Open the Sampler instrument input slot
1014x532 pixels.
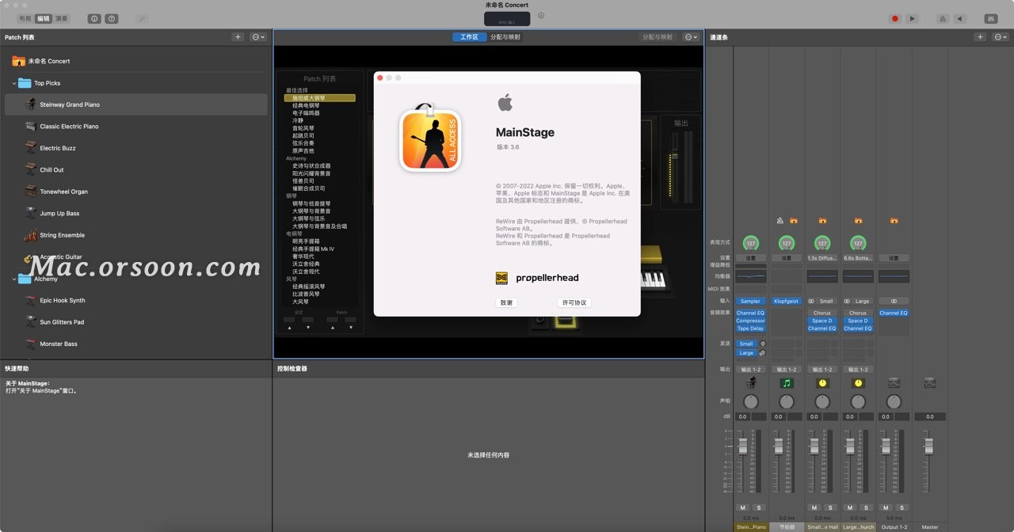pyautogui.click(x=750, y=301)
